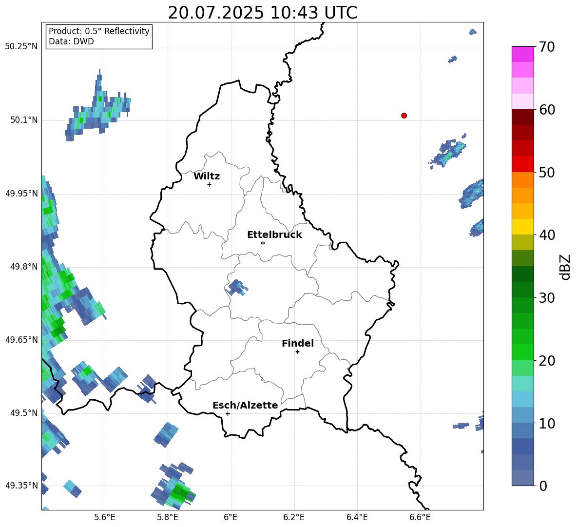This screenshot has width=577, height=527.
Task: Click the 50 label on the colorbar
Action: pos(546,173)
